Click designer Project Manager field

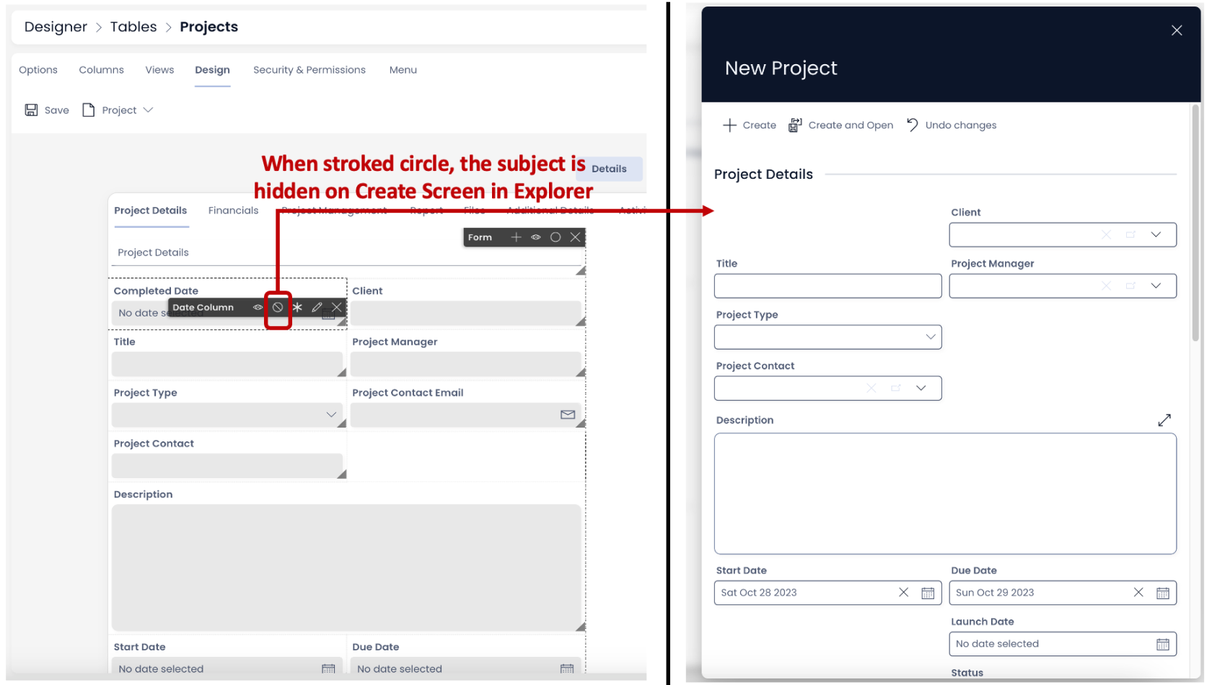(465, 364)
